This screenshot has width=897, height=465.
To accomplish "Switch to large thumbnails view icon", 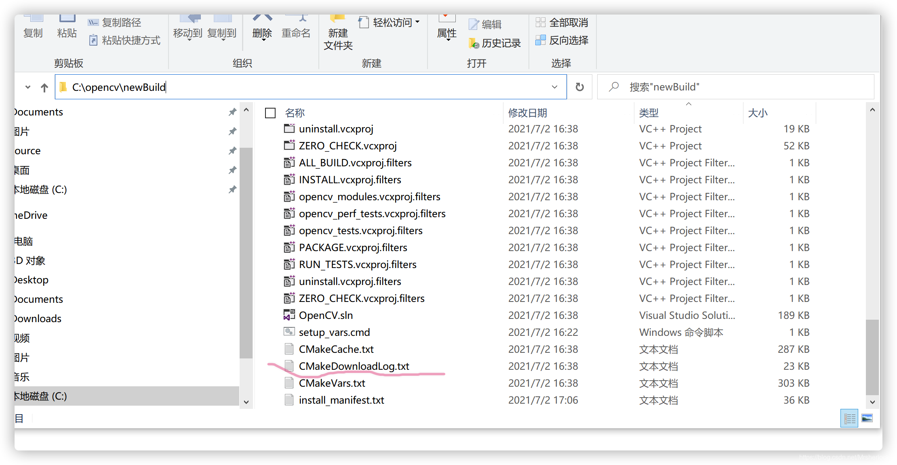I will (x=867, y=418).
